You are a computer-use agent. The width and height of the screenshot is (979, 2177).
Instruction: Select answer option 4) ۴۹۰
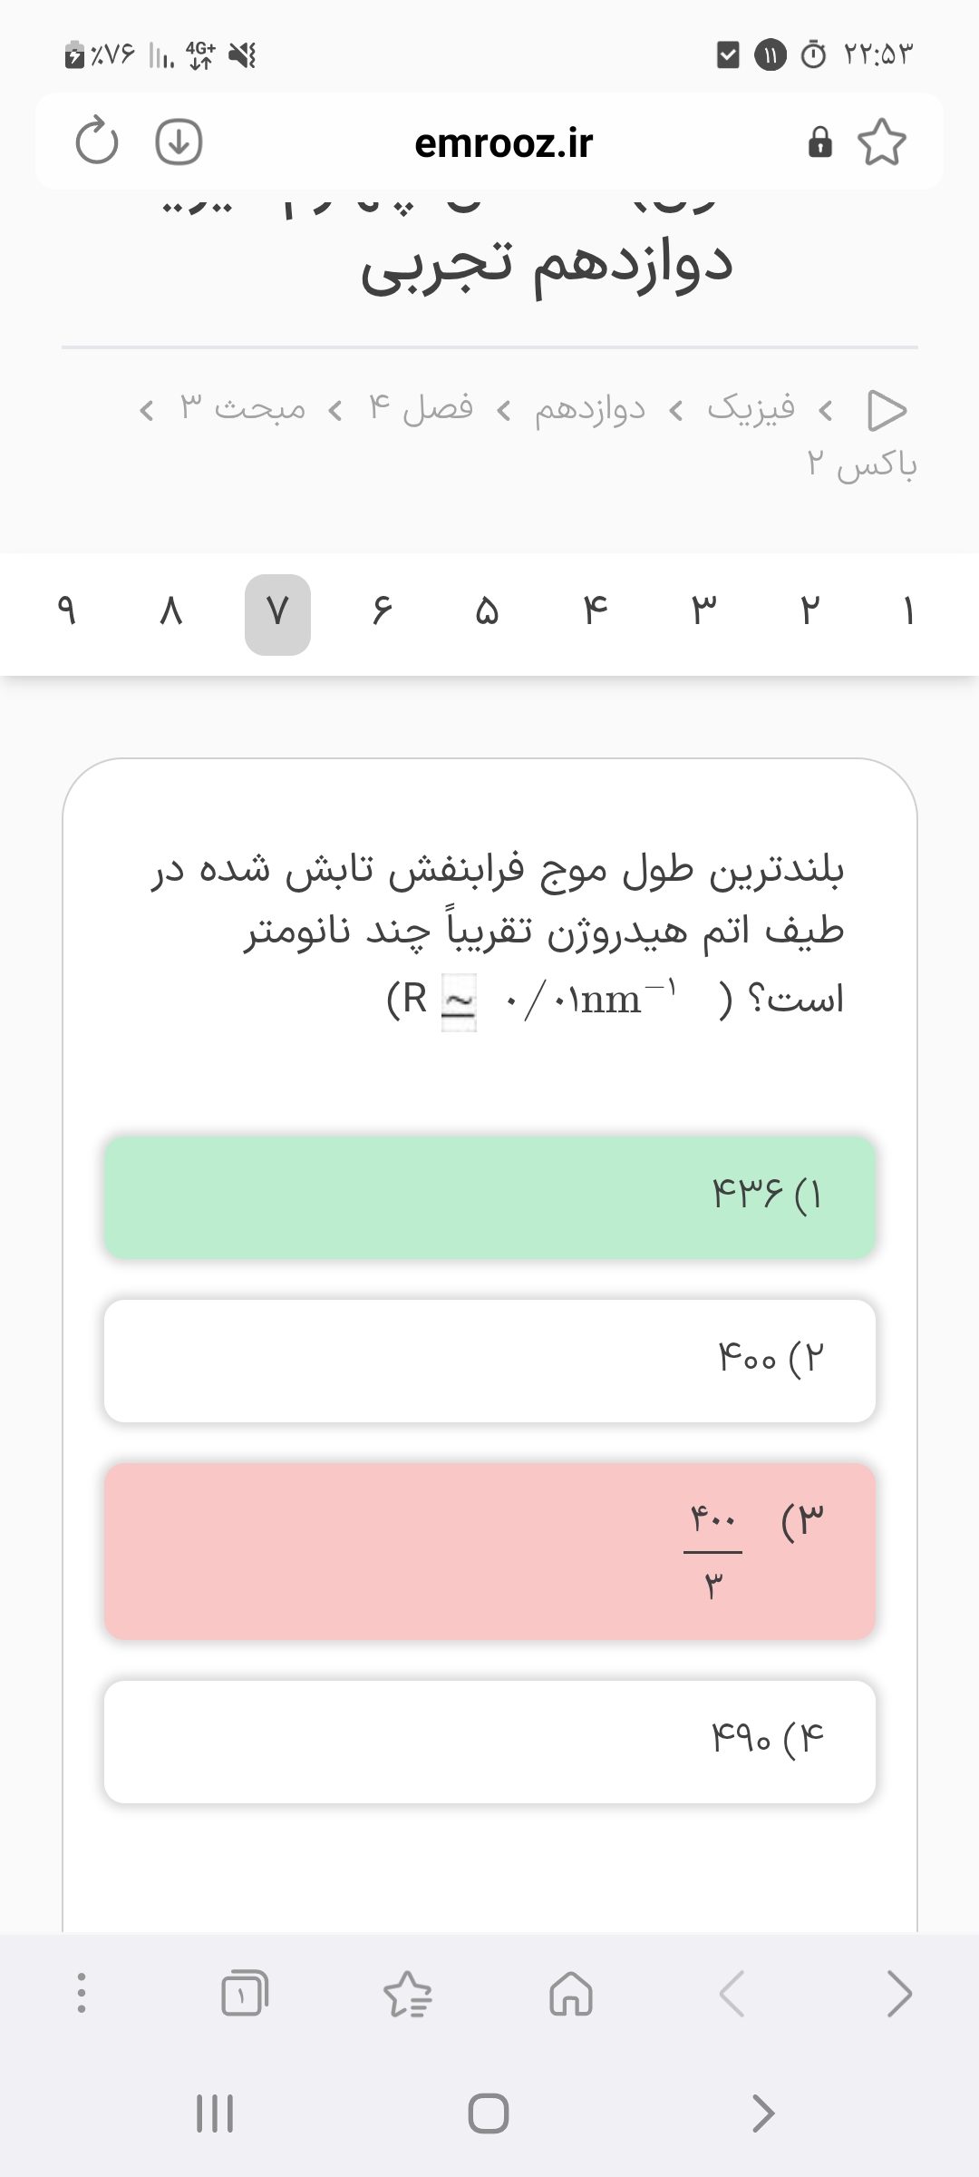click(x=489, y=1742)
